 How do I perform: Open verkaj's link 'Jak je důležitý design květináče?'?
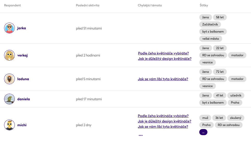tap(165, 59)
